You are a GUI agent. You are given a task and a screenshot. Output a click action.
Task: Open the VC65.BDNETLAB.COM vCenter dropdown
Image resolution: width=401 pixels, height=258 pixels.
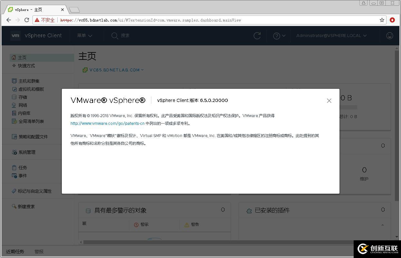coord(113,70)
